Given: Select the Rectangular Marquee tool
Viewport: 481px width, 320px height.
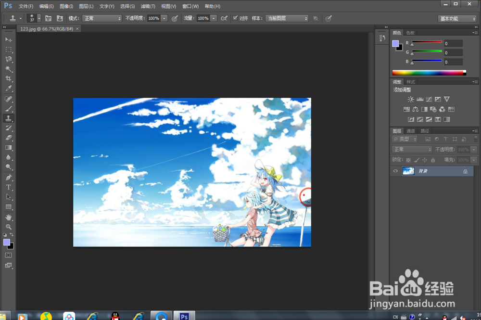Looking at the screenshot, I should [9, 50].
